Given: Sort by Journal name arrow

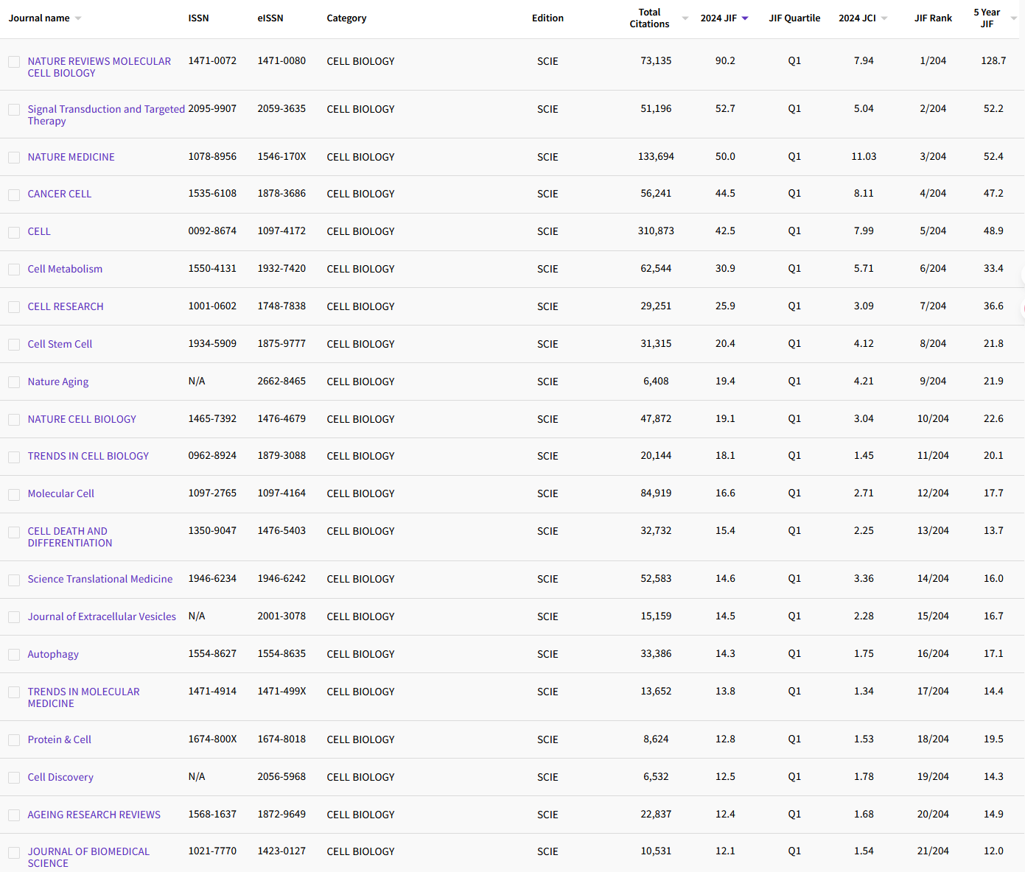Looking at the screenshot, I should click(x=78, y=18).
